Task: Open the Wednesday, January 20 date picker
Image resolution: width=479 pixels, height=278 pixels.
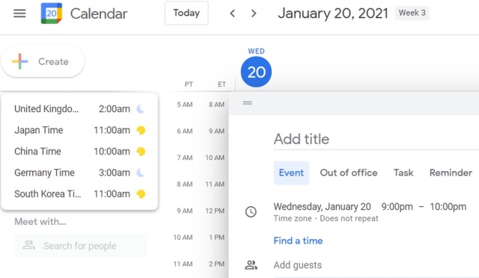Action: (322, 206)
